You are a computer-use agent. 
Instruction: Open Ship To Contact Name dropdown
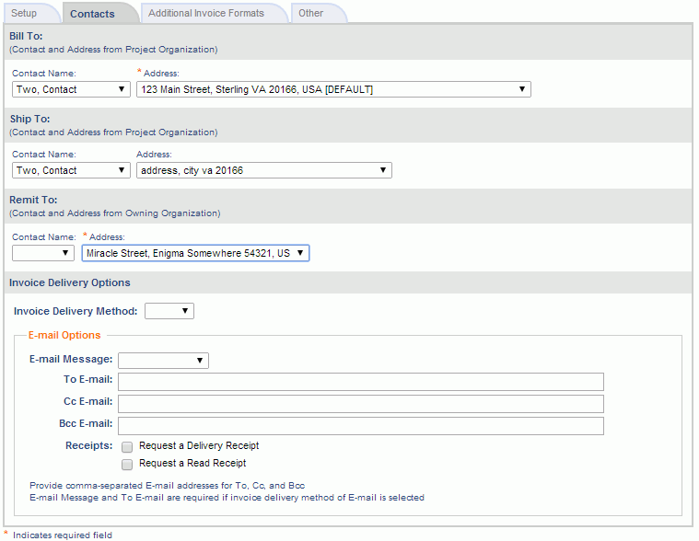[71, 170]
